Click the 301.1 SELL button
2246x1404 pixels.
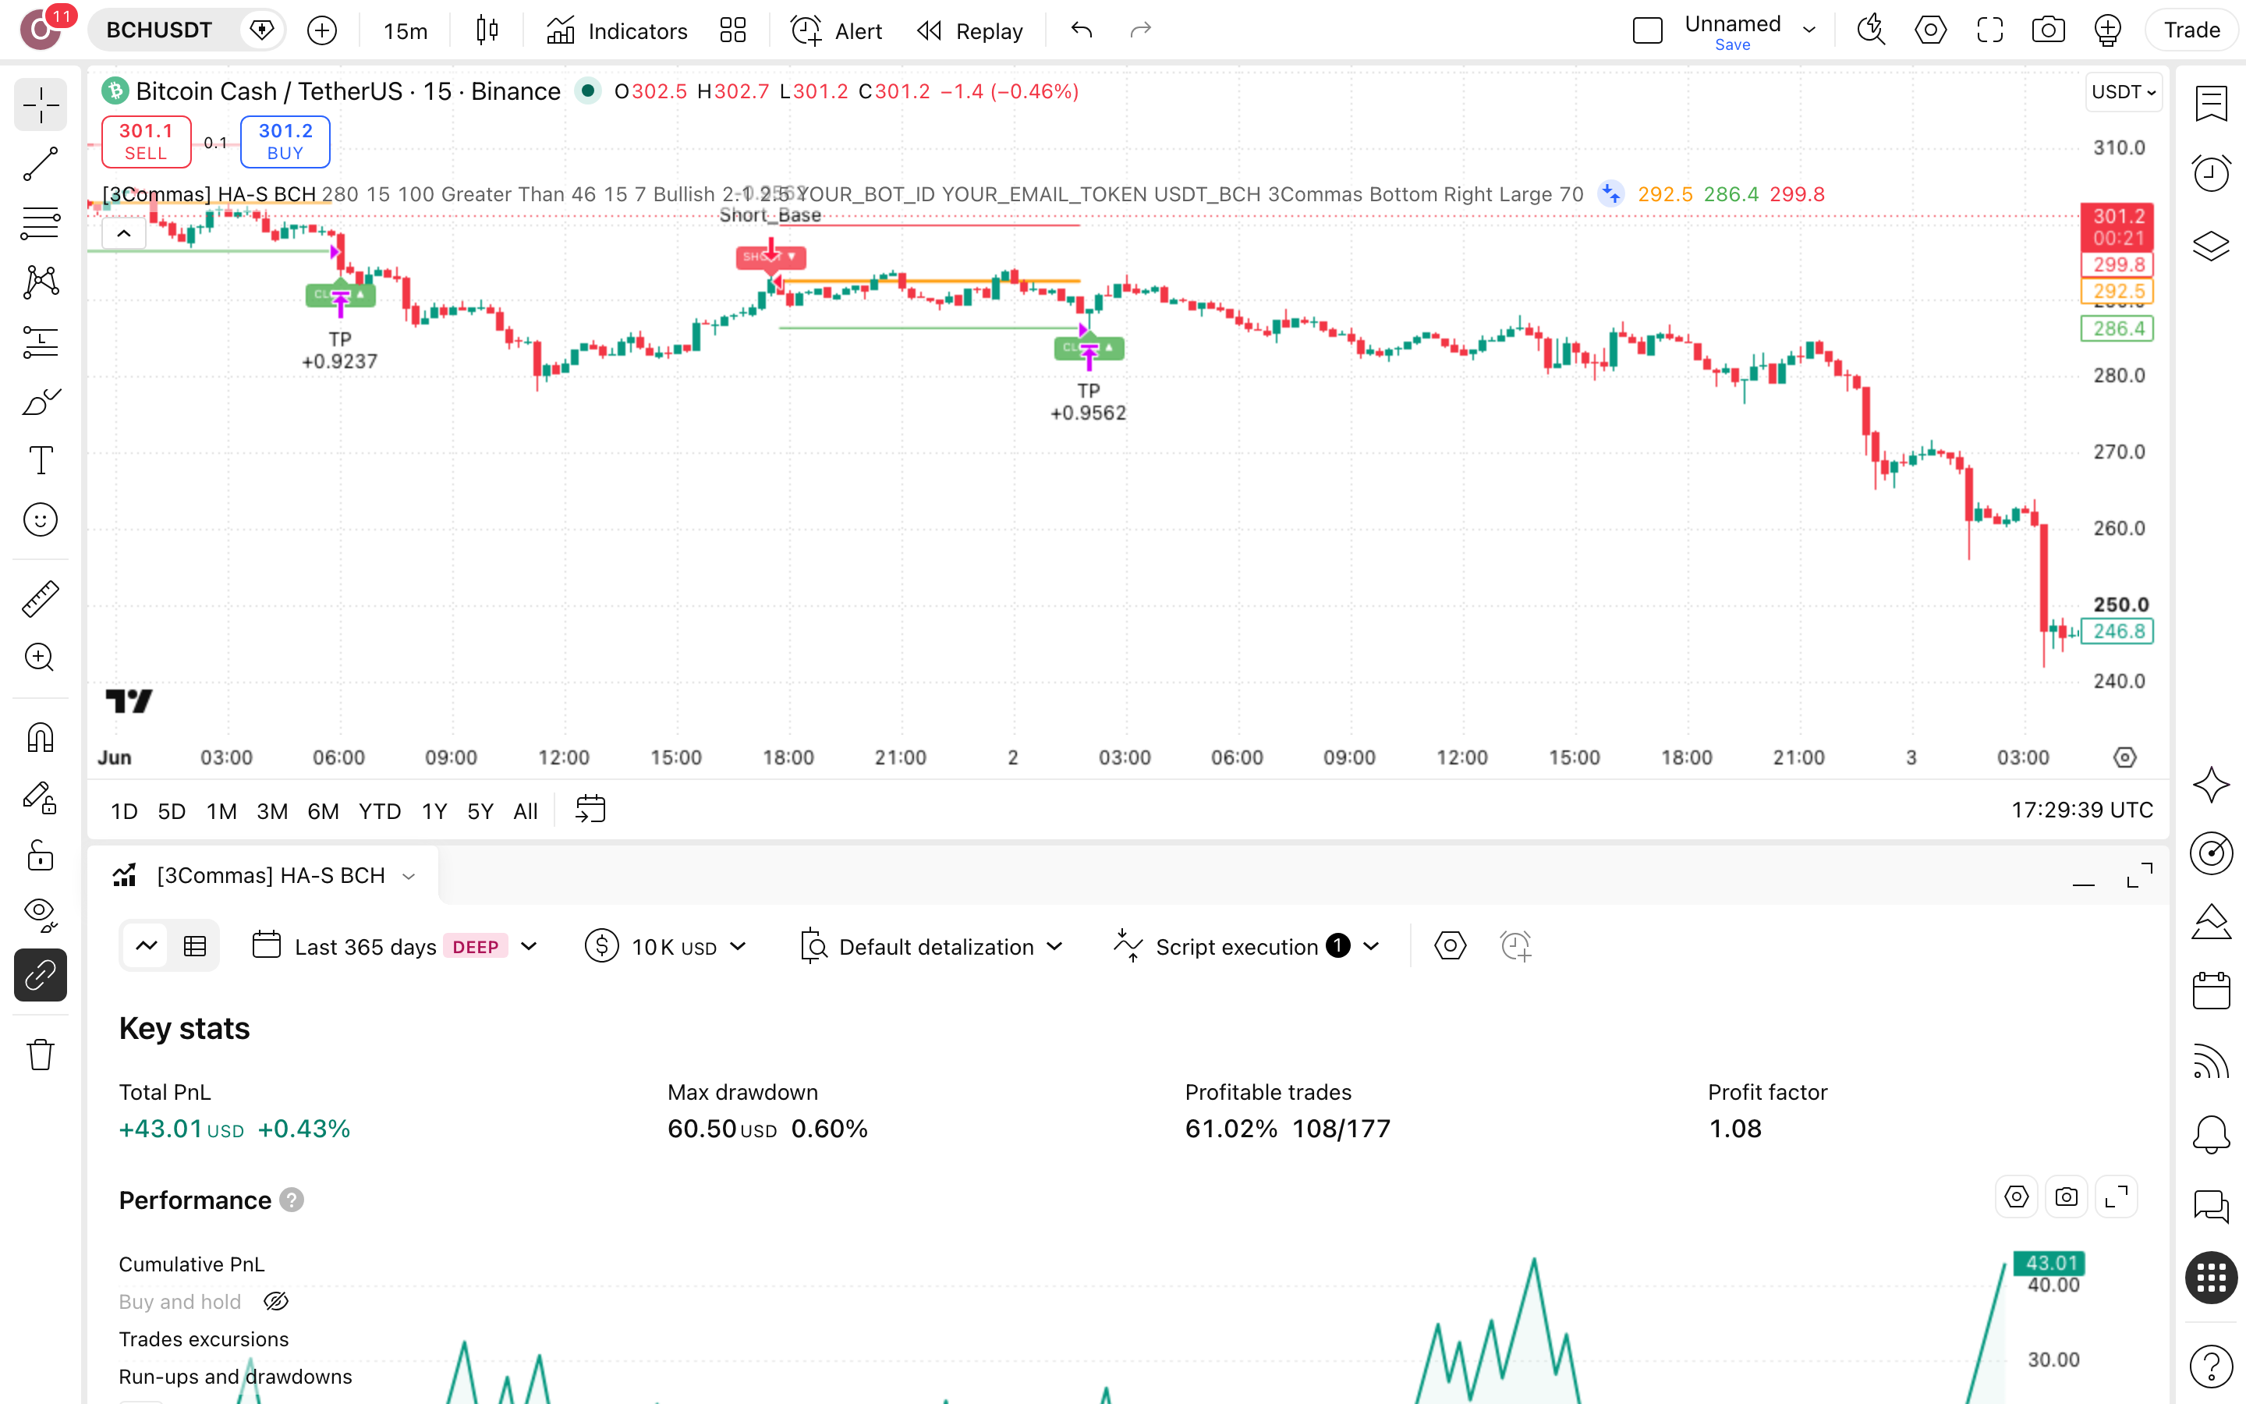point(146,141)
